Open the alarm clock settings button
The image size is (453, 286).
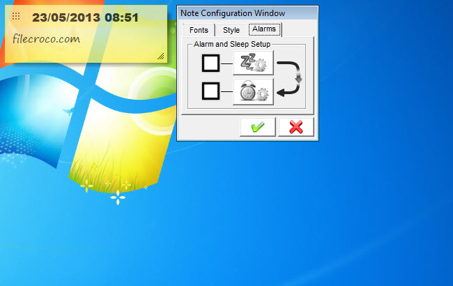click(253, 91)
